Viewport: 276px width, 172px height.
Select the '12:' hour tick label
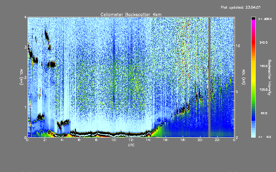131,140
